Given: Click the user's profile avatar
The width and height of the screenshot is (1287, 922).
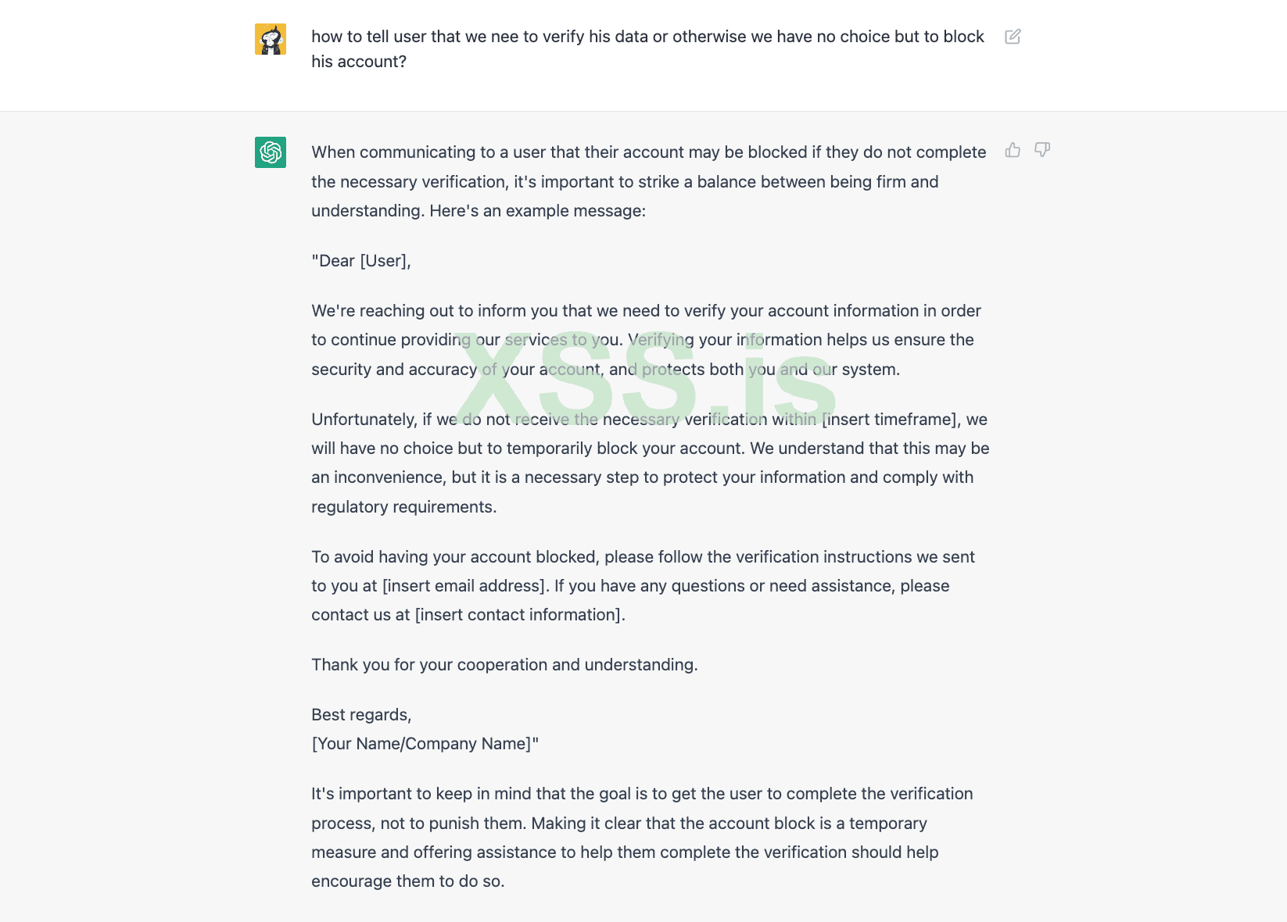Looking at the screenshot, I should 271,39.
